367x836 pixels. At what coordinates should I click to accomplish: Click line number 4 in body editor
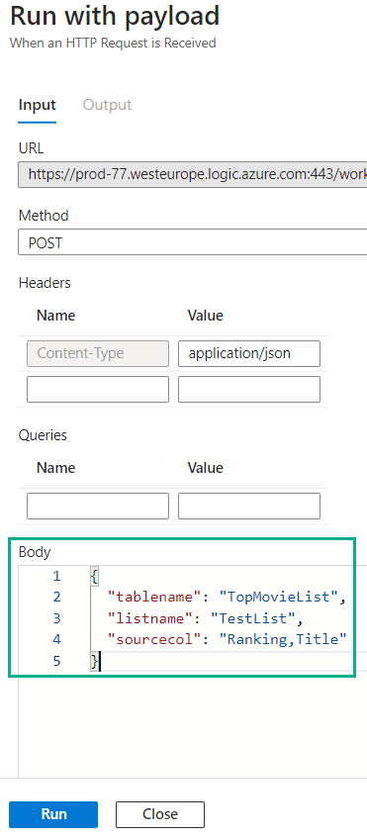click(x=56, y=639)
